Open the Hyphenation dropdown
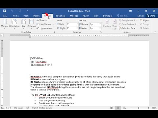This screenshot has height=118, width=158. click(45, 28)
